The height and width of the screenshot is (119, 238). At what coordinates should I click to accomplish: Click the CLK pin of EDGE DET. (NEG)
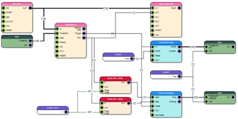102,108
